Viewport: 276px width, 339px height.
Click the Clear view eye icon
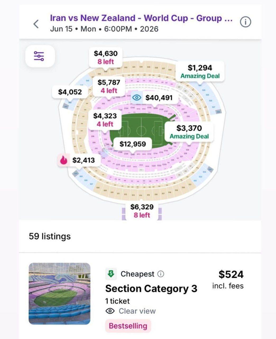click(110, 311)
